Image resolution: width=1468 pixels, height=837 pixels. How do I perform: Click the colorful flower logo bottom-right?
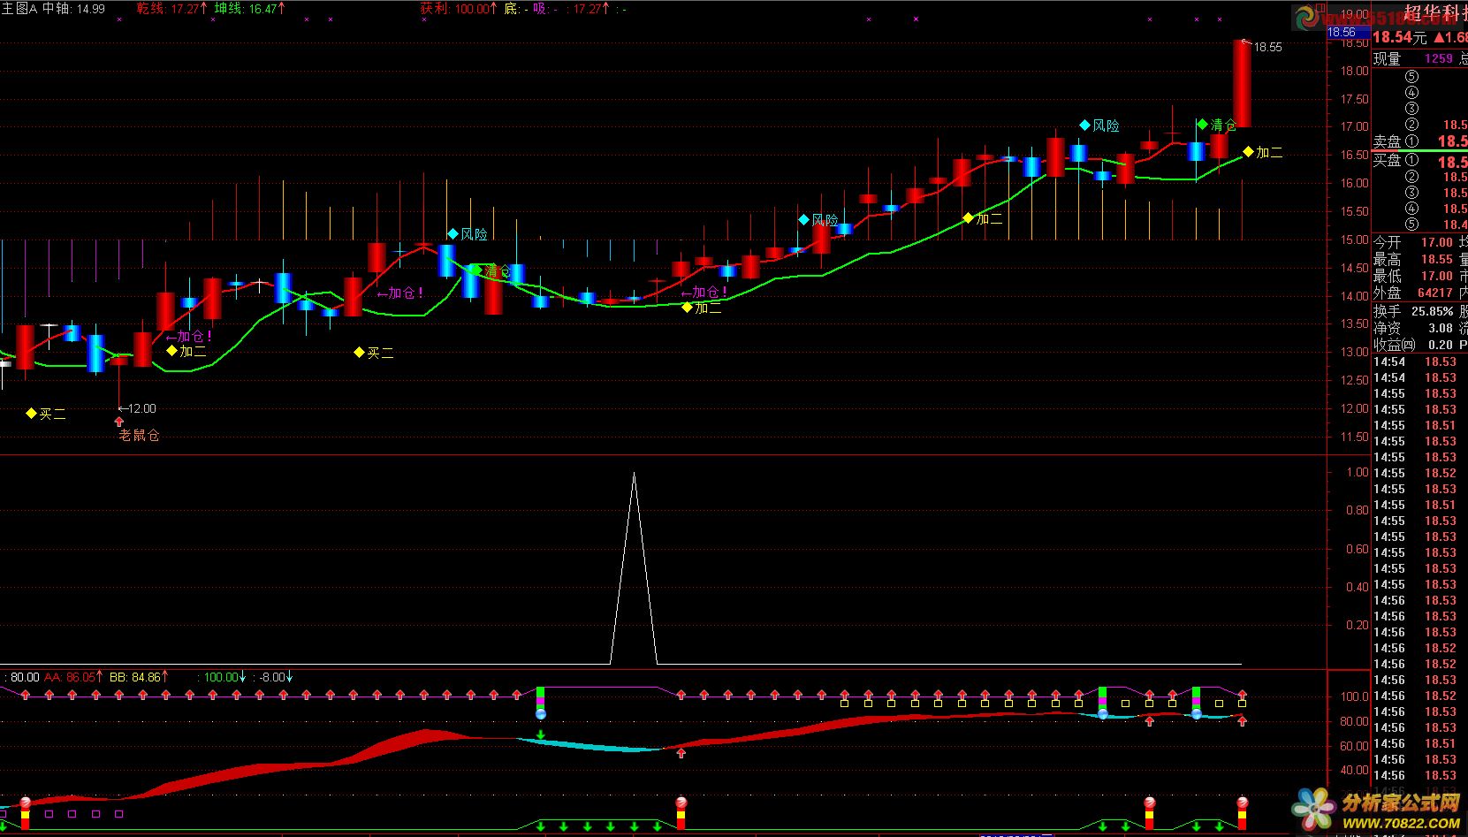1314,809
